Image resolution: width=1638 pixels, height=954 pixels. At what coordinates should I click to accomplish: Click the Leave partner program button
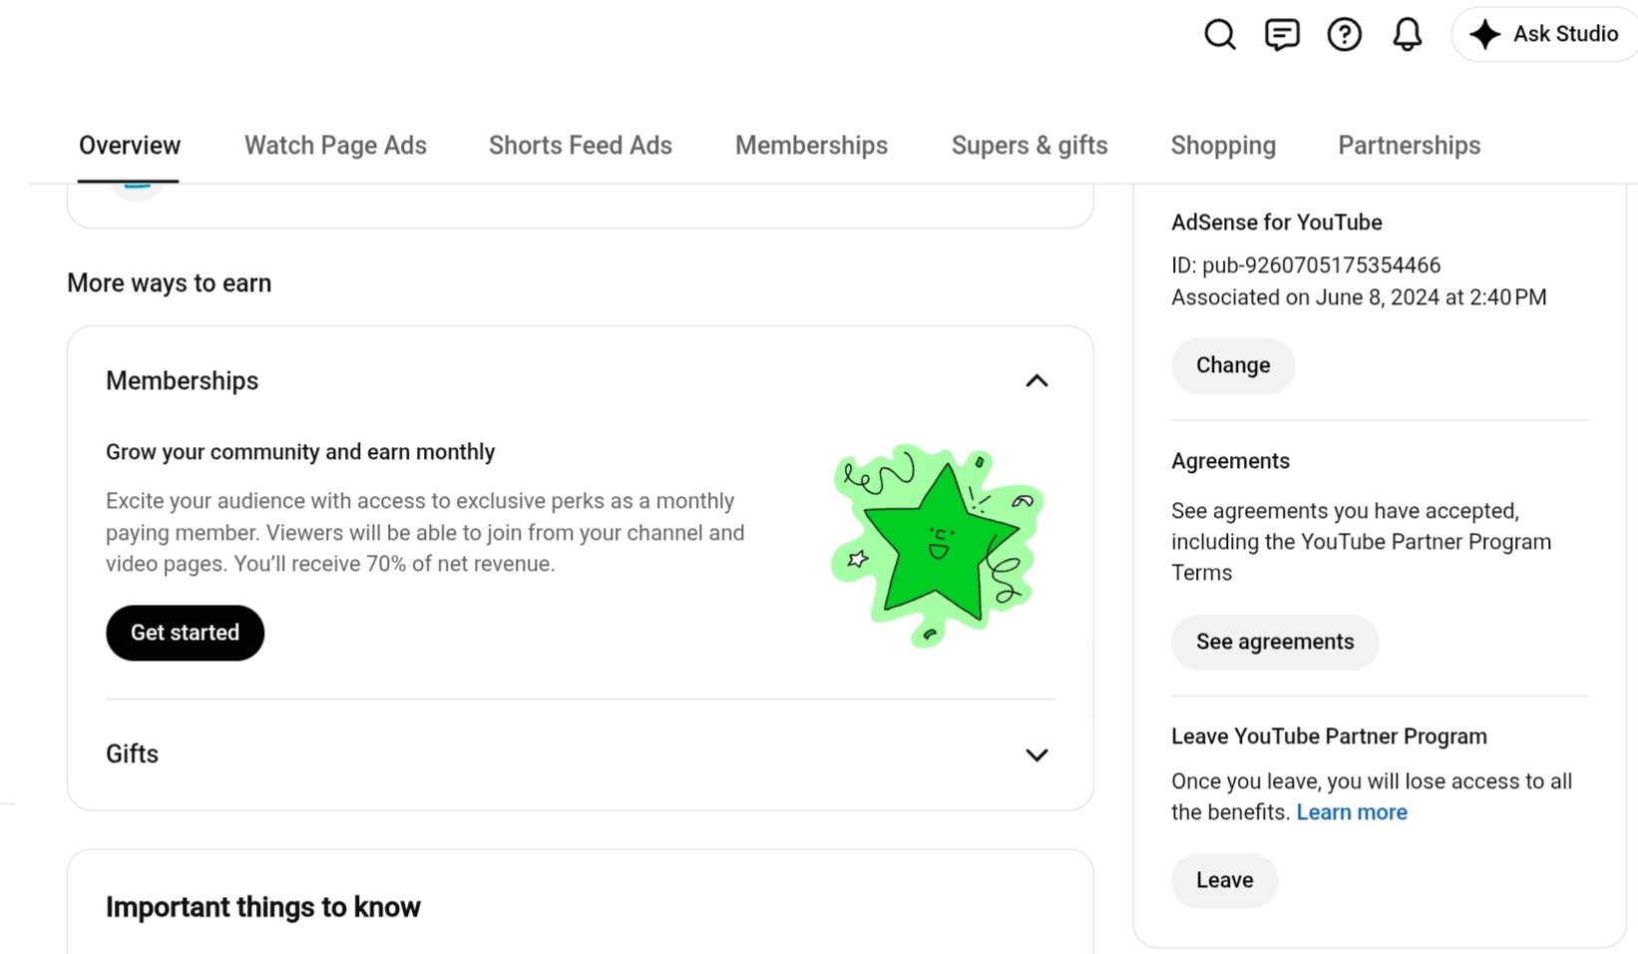tap(1224, 880)
